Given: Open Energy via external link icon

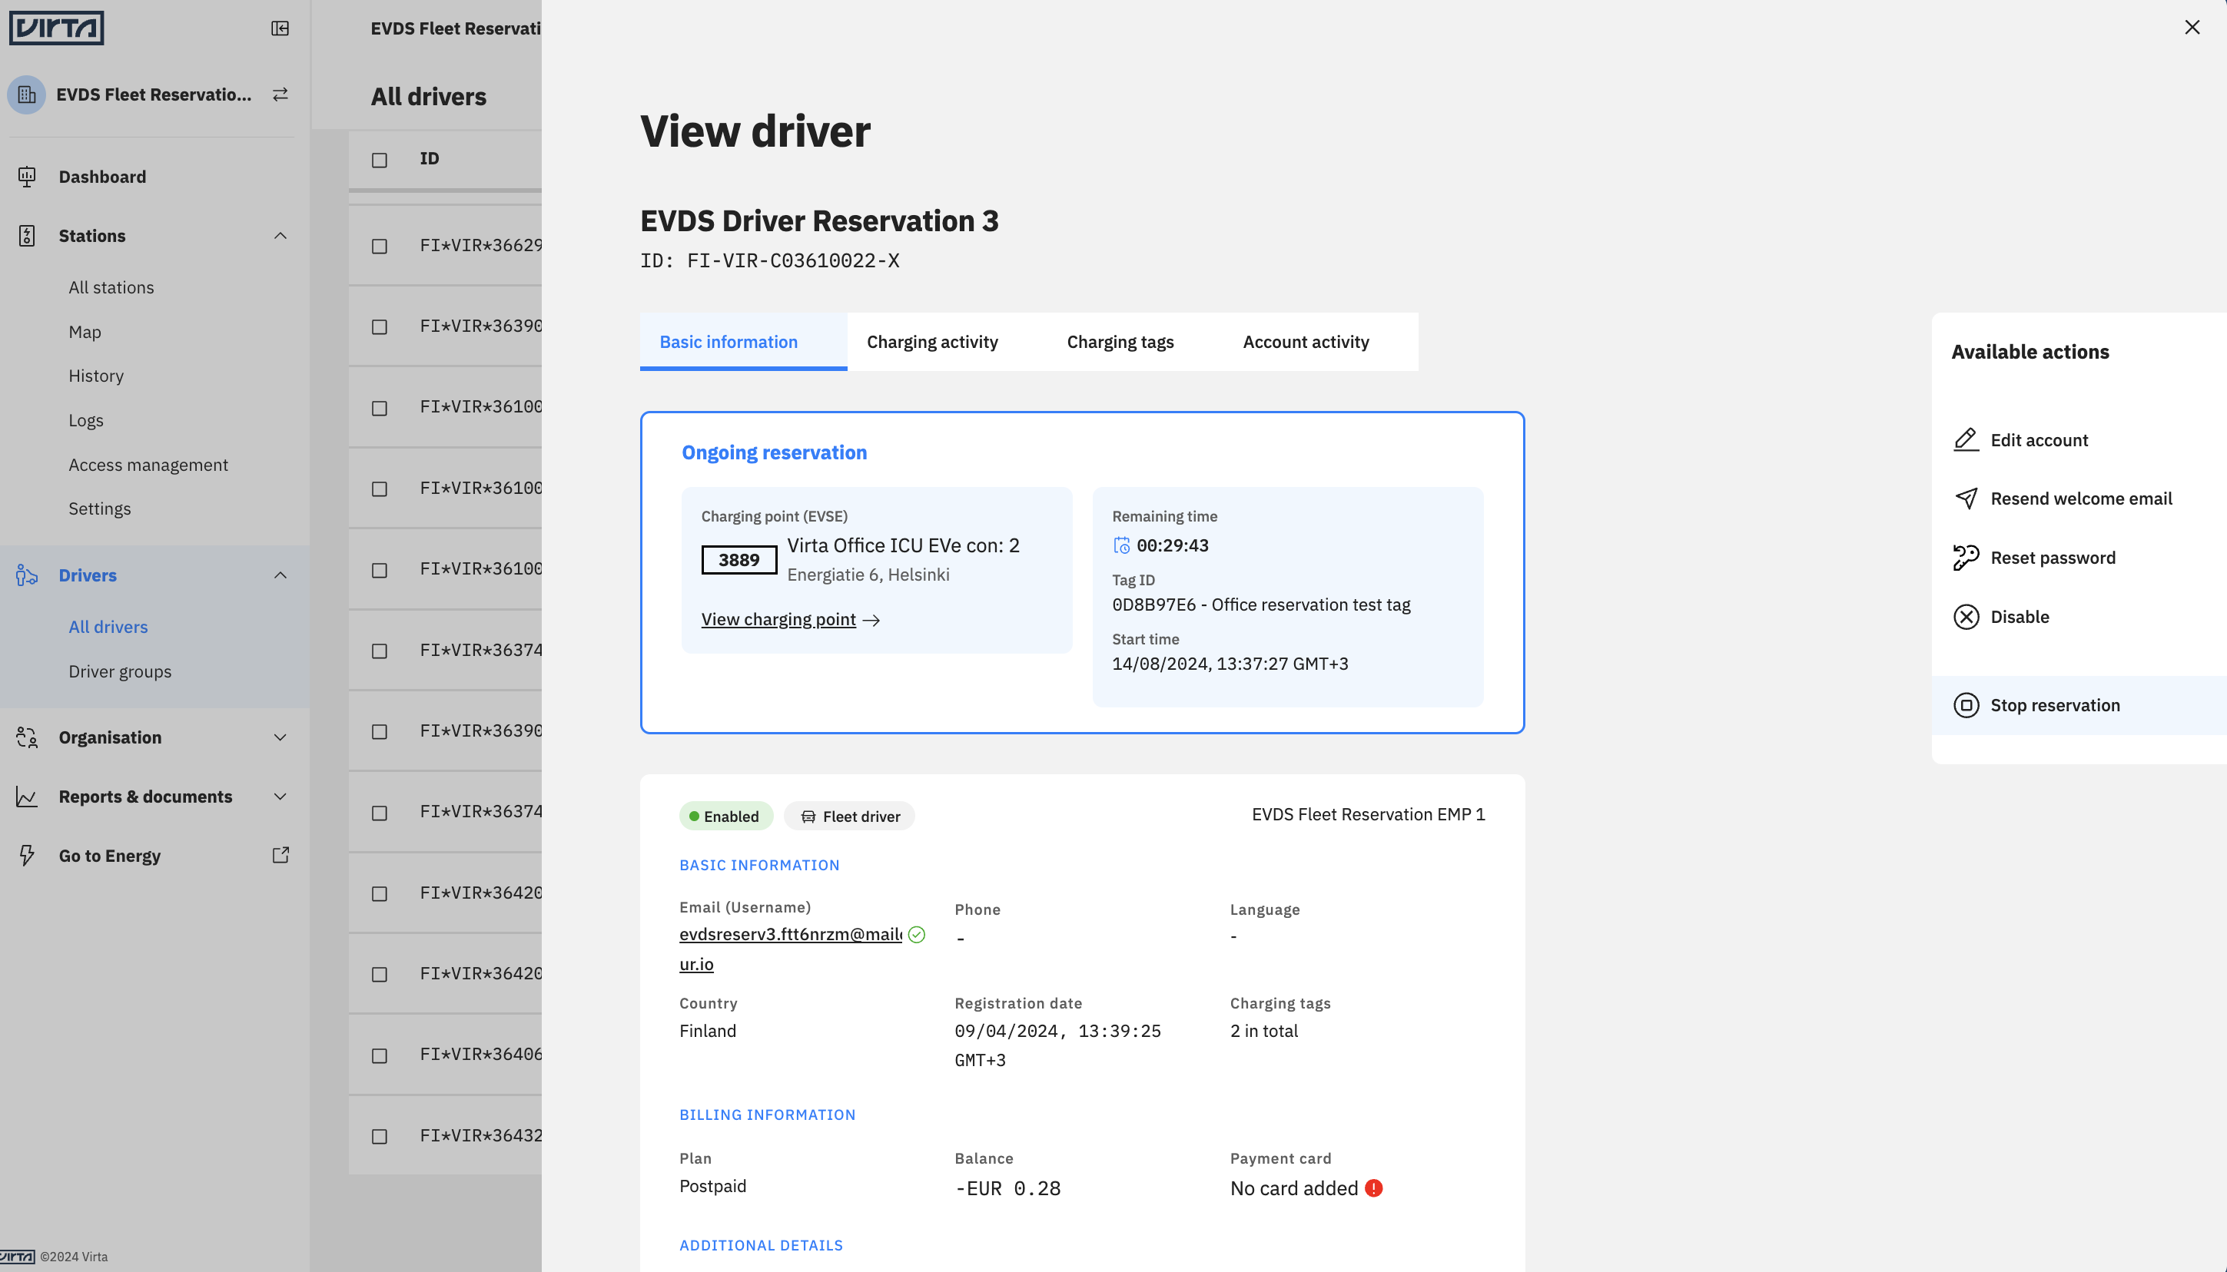Looking at the screenshot, I should [280, 855].
